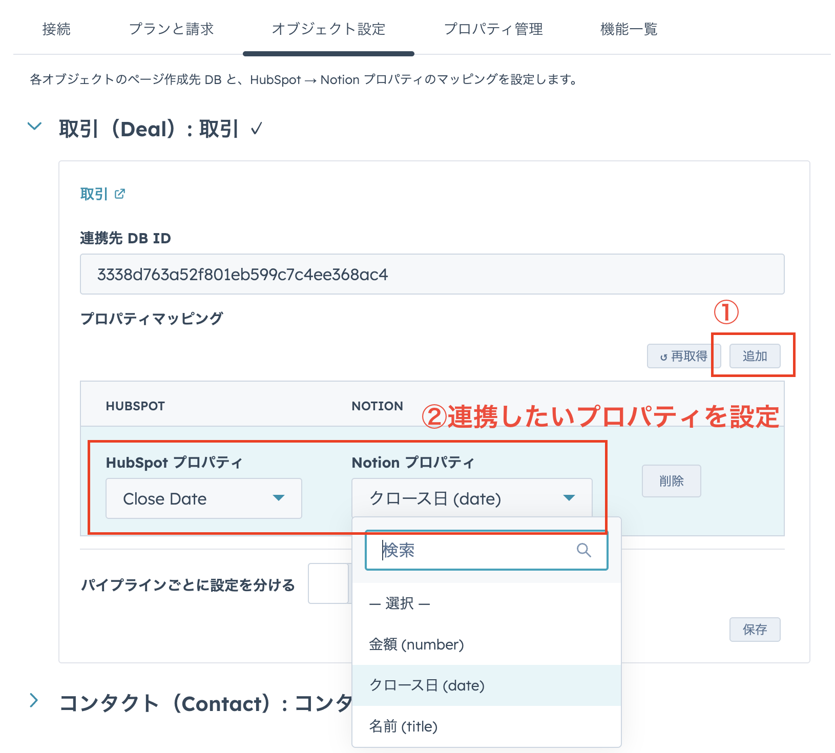
Task: Open the Close Date HubSpot property dropdown
Action: pos(204,498)
